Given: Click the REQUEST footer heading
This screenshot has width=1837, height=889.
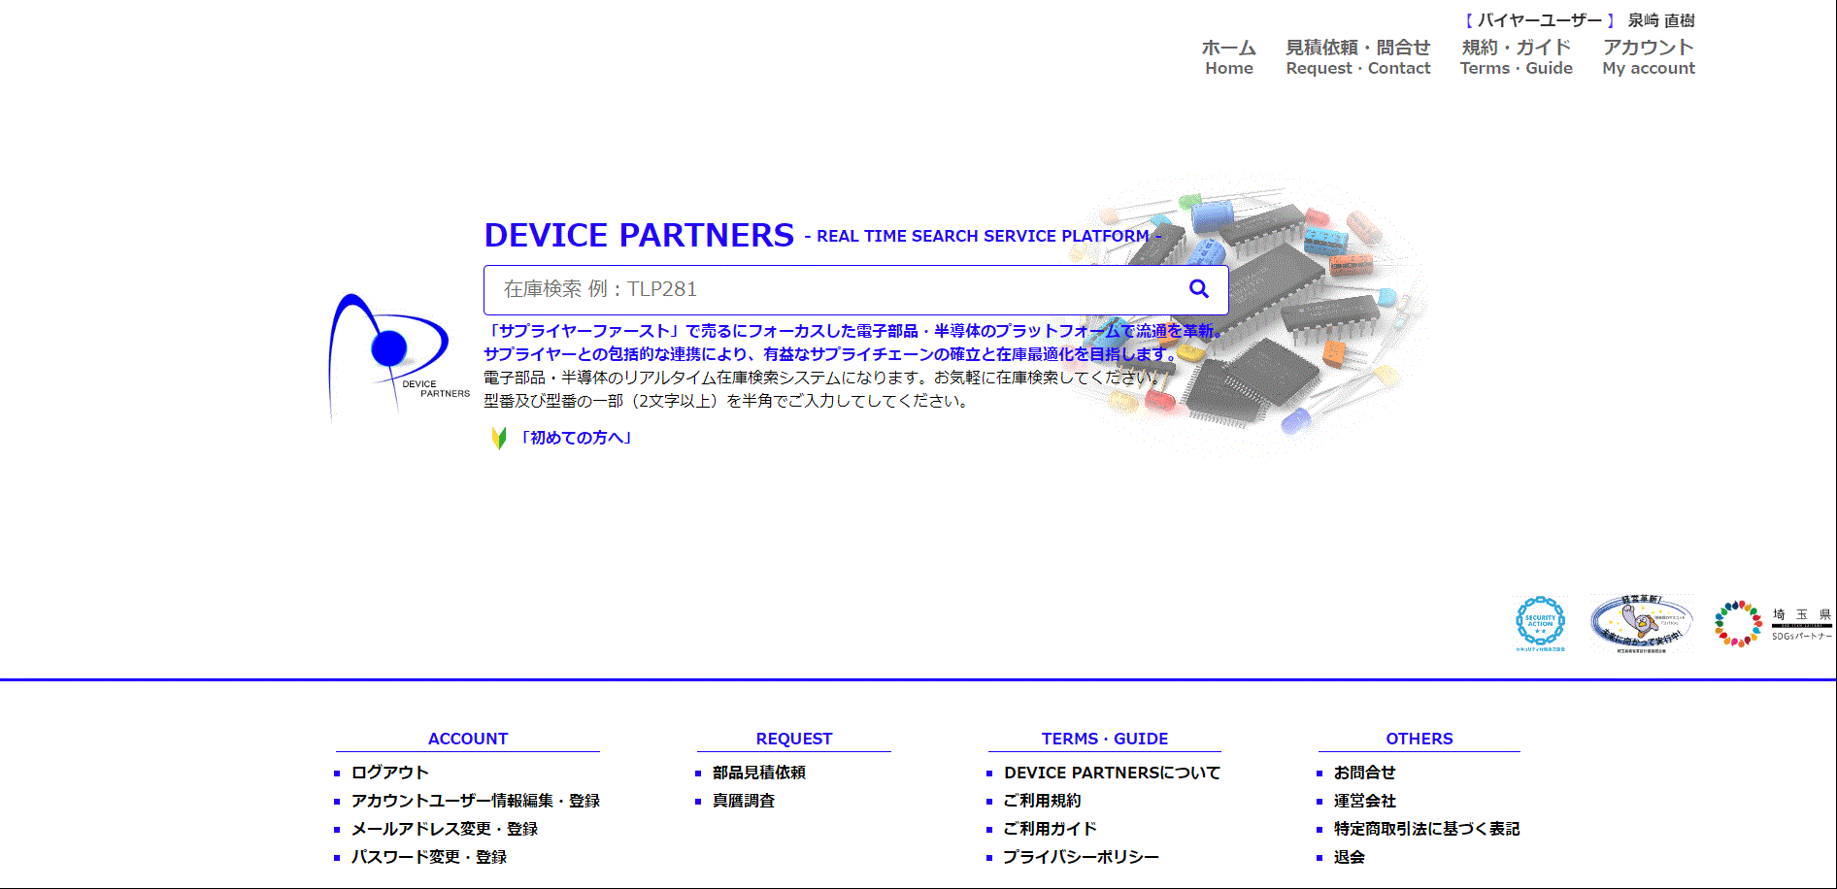Looking at the screenshot, I should (794, 739).
